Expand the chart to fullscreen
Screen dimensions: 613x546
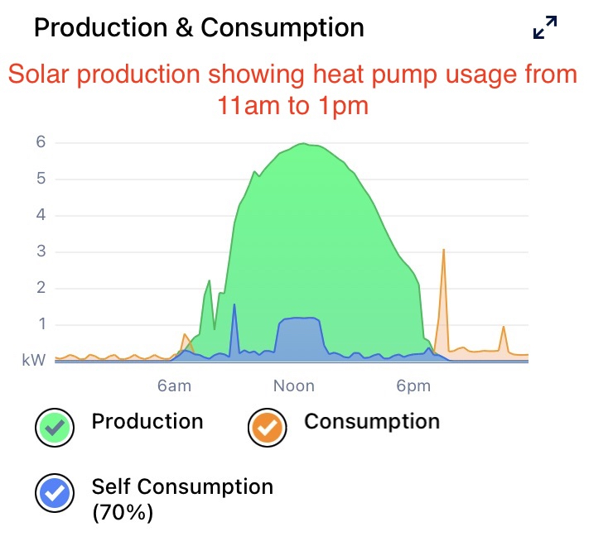545,28
